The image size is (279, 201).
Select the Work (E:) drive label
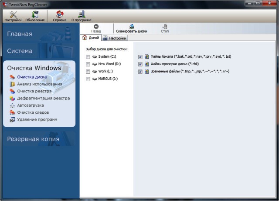[x=105, y=72]
